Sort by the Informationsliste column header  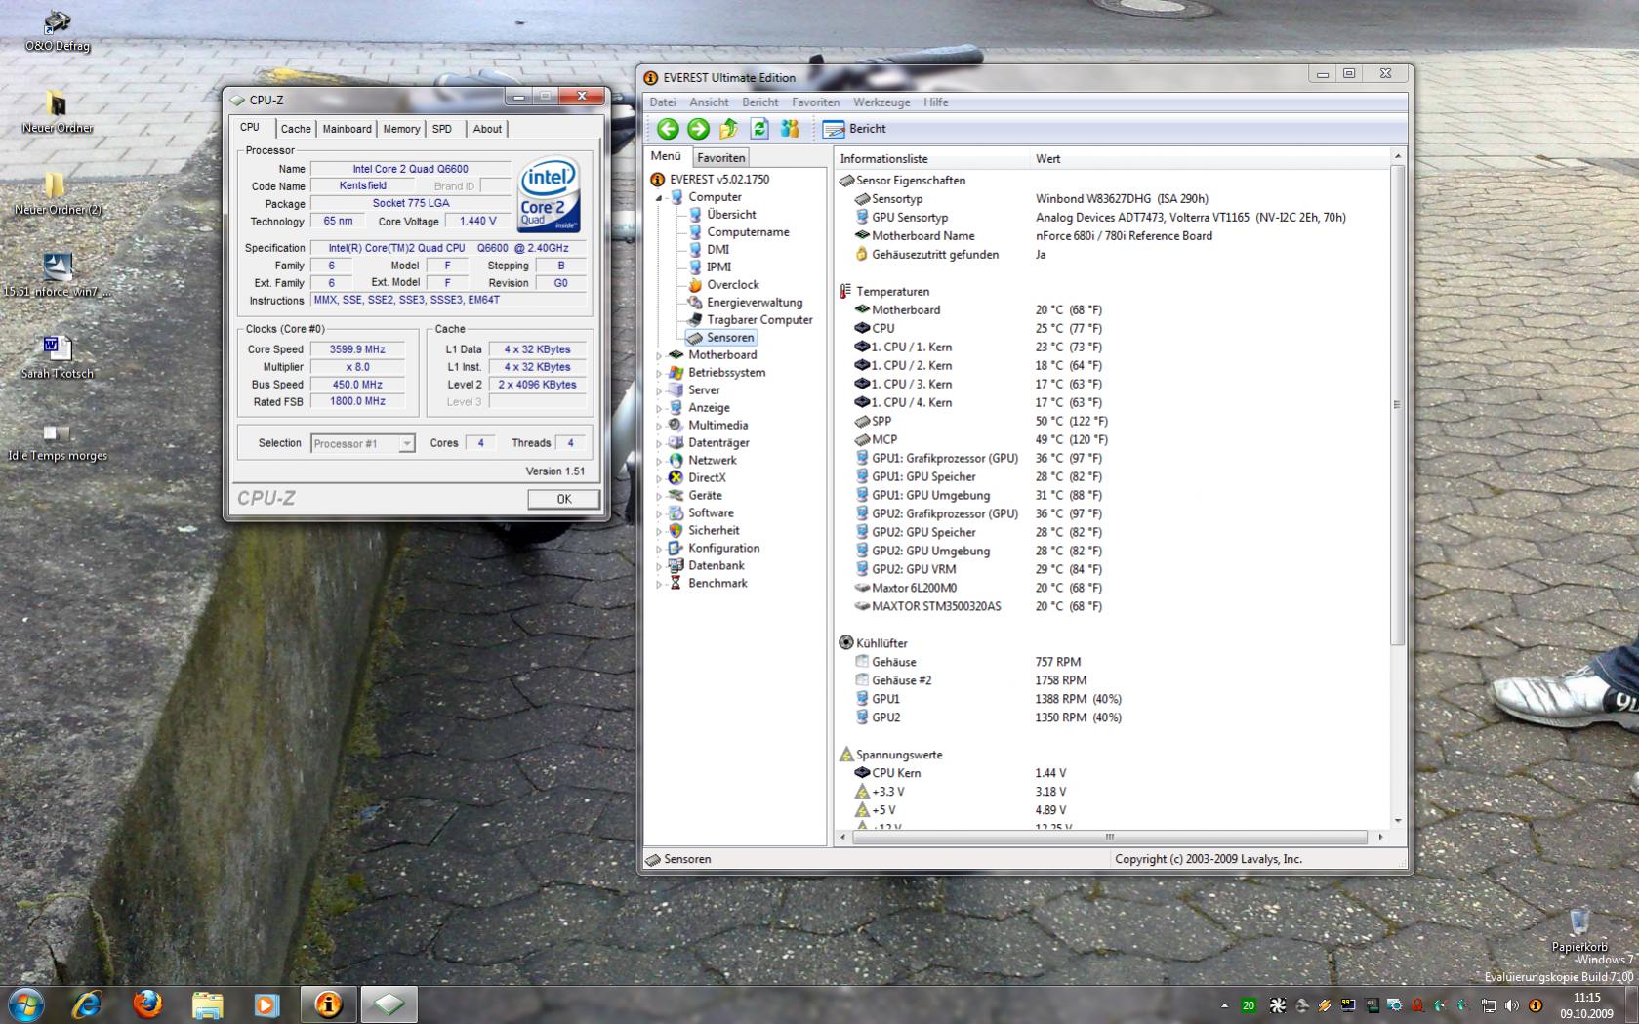click(932, 159)
